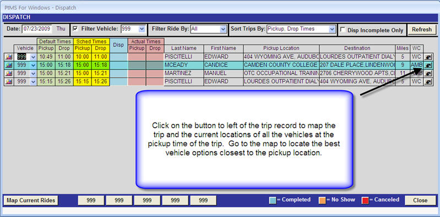Screen dimensions: 440x217
Task: Click the map icon left of the 15:26 PISCITELLI trip
Action: 9,82
